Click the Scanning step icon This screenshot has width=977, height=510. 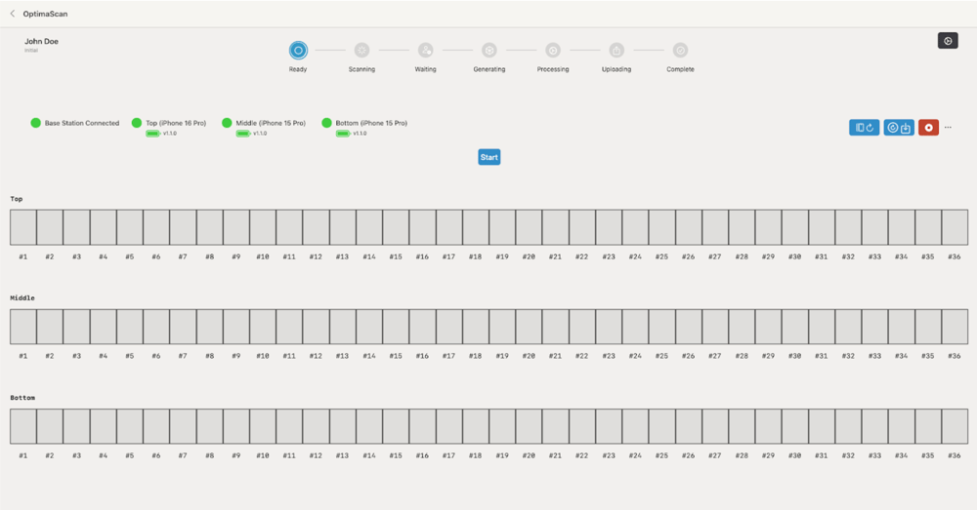point(361,50)
